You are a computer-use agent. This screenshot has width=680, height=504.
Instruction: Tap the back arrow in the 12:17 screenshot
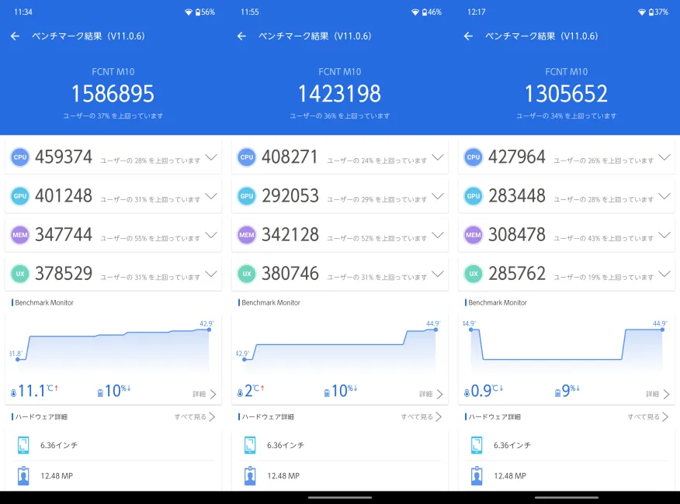(x=468, y=36)
